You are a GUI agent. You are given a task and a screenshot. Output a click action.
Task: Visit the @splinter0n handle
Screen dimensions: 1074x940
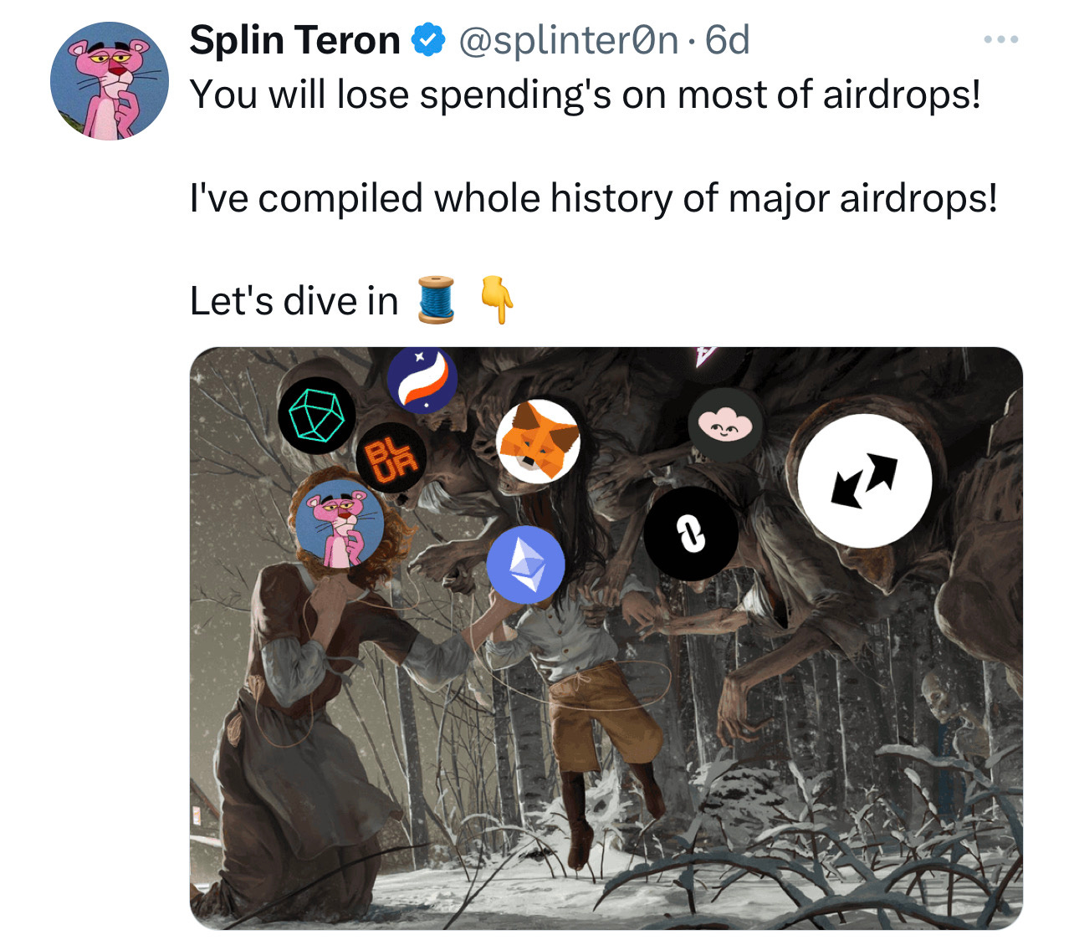click(568, 40)
